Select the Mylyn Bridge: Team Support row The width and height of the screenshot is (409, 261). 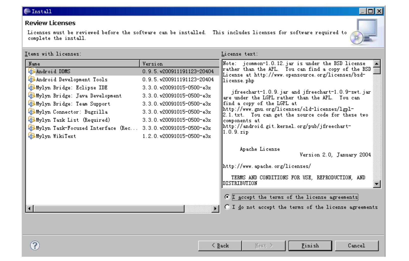coord(122,104)
